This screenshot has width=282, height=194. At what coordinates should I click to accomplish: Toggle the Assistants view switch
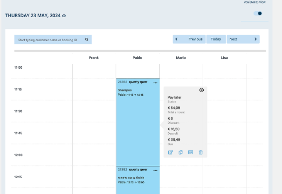pyautogui.click(x=258, y=13)
